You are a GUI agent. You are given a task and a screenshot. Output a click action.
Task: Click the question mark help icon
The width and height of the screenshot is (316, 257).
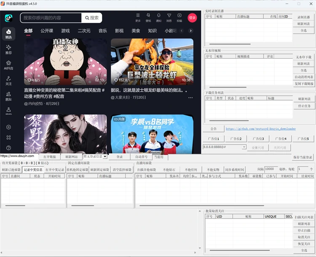pos(8,148)
